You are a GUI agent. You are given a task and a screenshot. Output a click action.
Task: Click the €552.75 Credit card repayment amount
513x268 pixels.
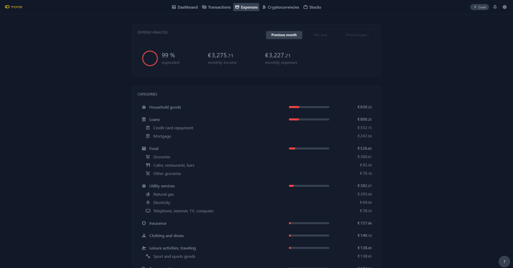point(364,128)
